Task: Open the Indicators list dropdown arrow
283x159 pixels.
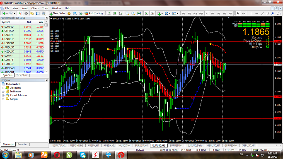Action: point(162,14)
